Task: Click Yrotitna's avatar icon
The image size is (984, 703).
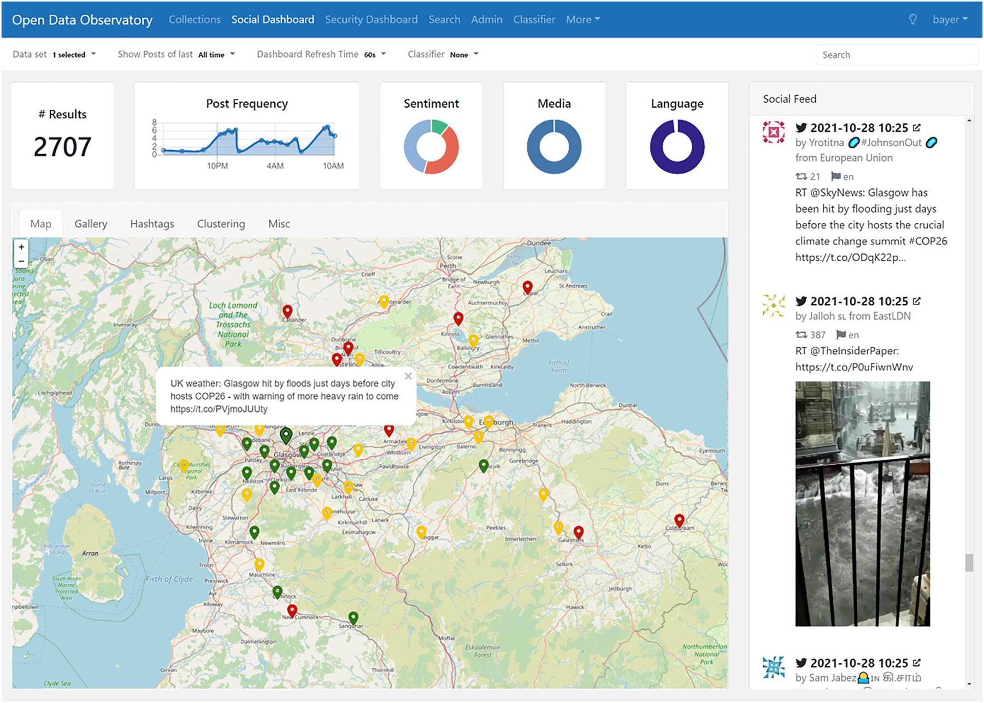Action: [773, 133]
